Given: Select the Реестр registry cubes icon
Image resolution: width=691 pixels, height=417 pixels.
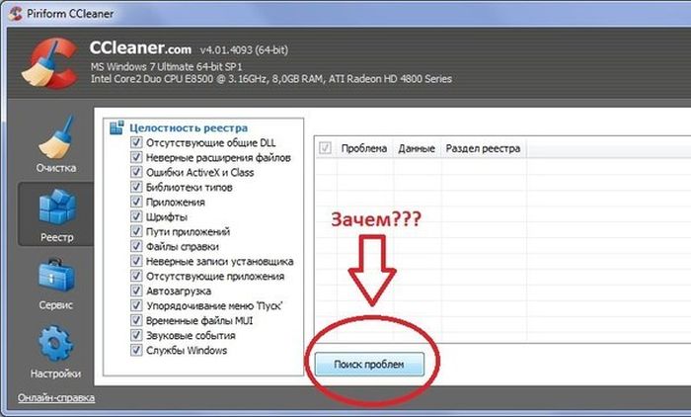Looking at the screenshot, I should click(55, 208).
